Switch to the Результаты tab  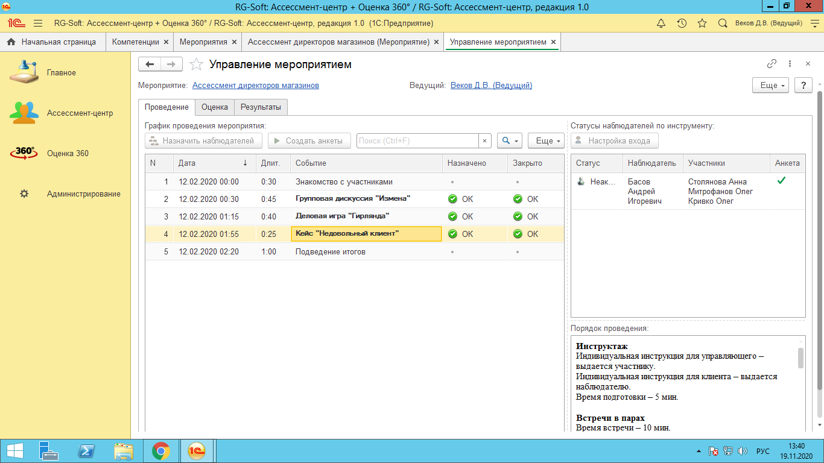click(261, 107)
